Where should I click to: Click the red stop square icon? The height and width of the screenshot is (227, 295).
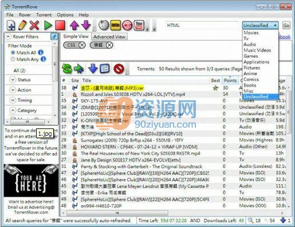[60, 25]
